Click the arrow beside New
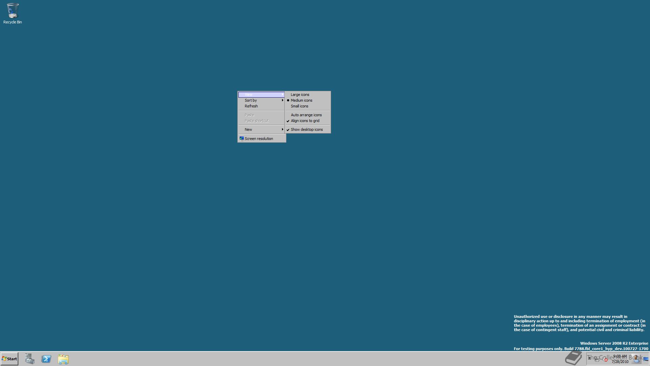 point(282,129)
